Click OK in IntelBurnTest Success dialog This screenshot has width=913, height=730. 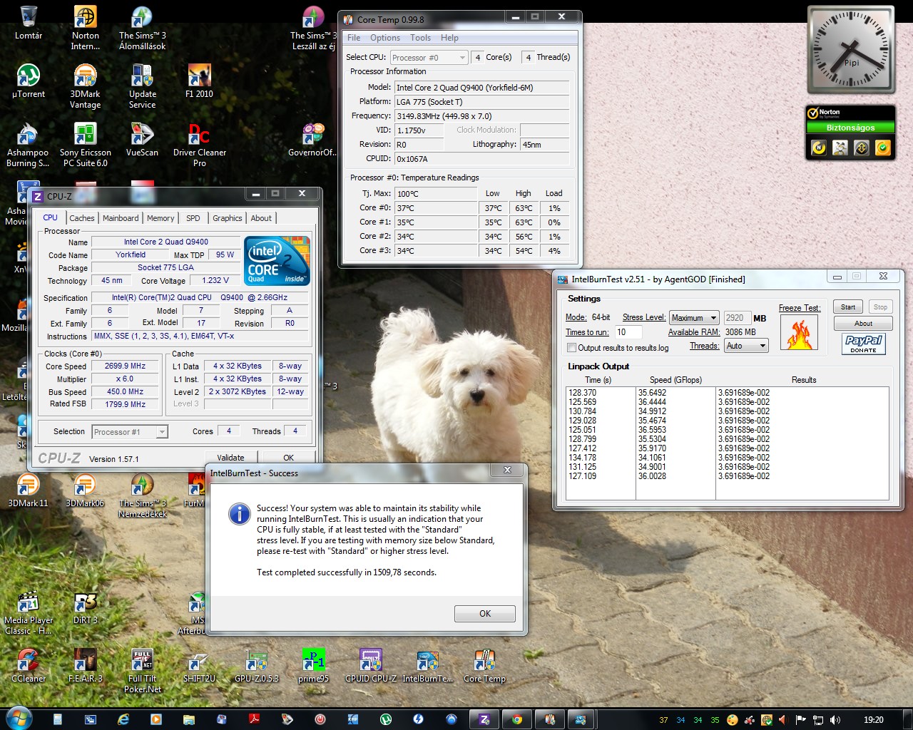click(485, 614)
